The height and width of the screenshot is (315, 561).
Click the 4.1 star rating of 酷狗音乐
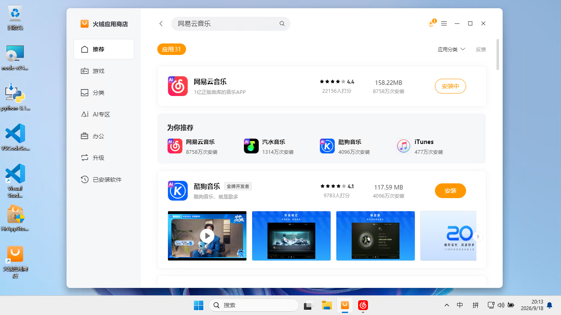337,186
